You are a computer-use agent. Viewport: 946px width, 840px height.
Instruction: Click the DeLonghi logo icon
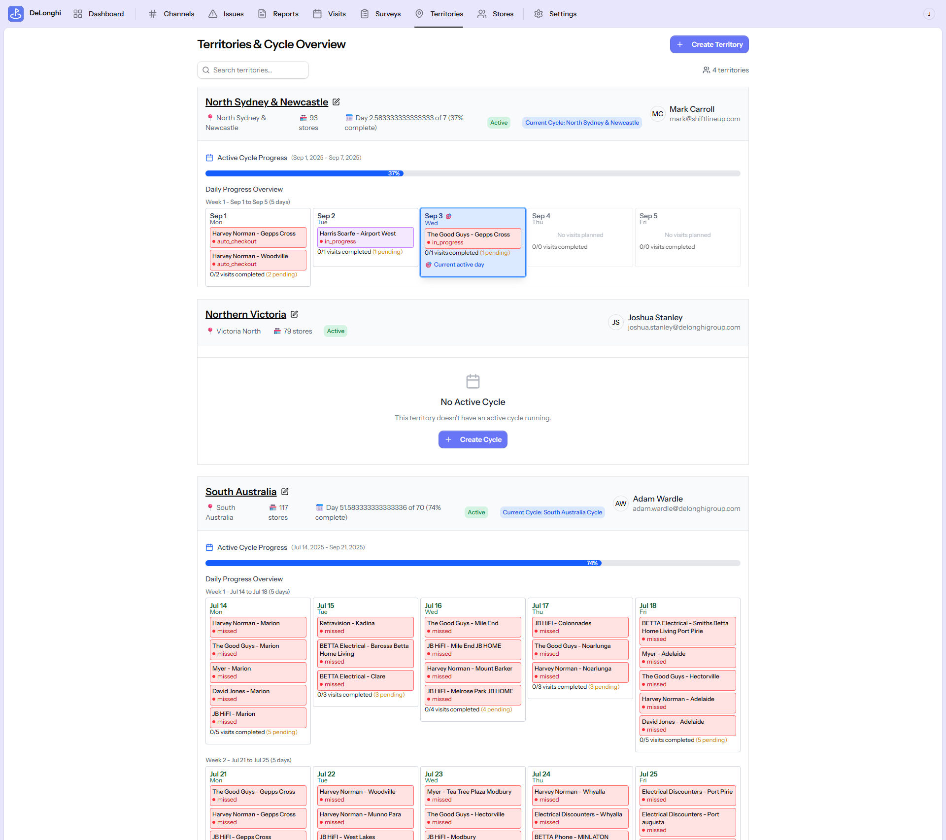[16, 14]
